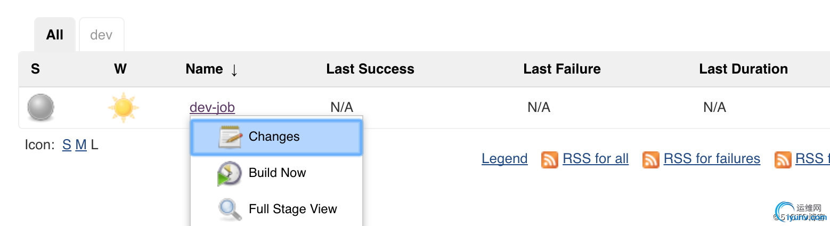Set icon size to M
The image size is (830, 226).
[81, 144]
